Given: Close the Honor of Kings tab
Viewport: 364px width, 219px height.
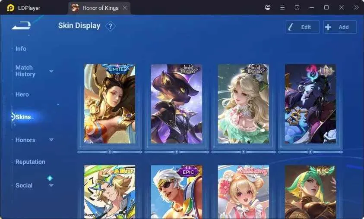Looking at the screenshot, I should (x=125, y=8).
